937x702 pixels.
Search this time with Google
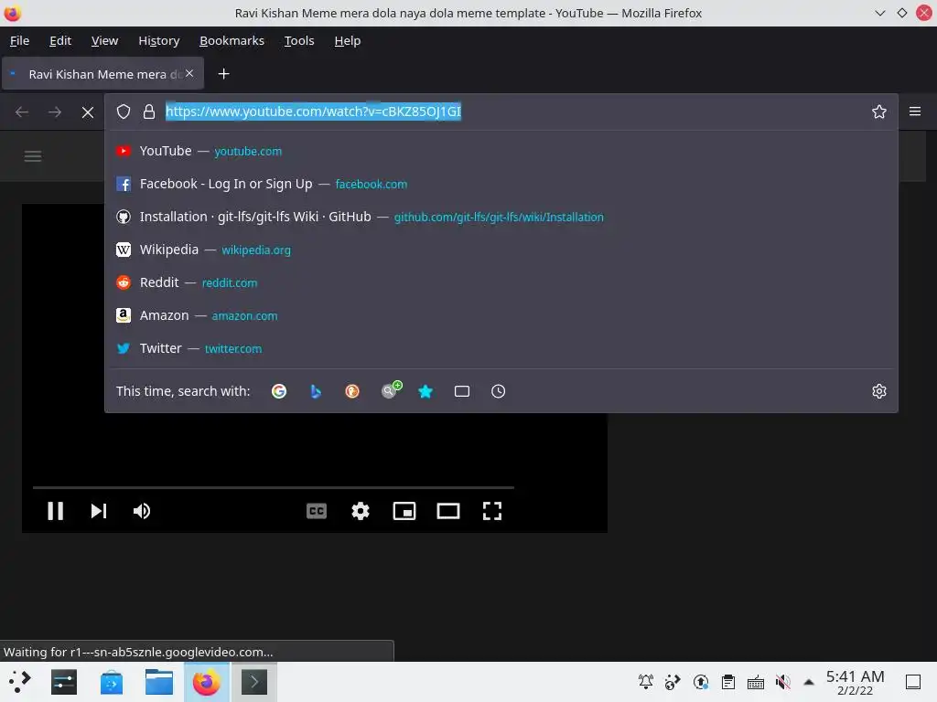pyautogui.click(x=279, y=391)
